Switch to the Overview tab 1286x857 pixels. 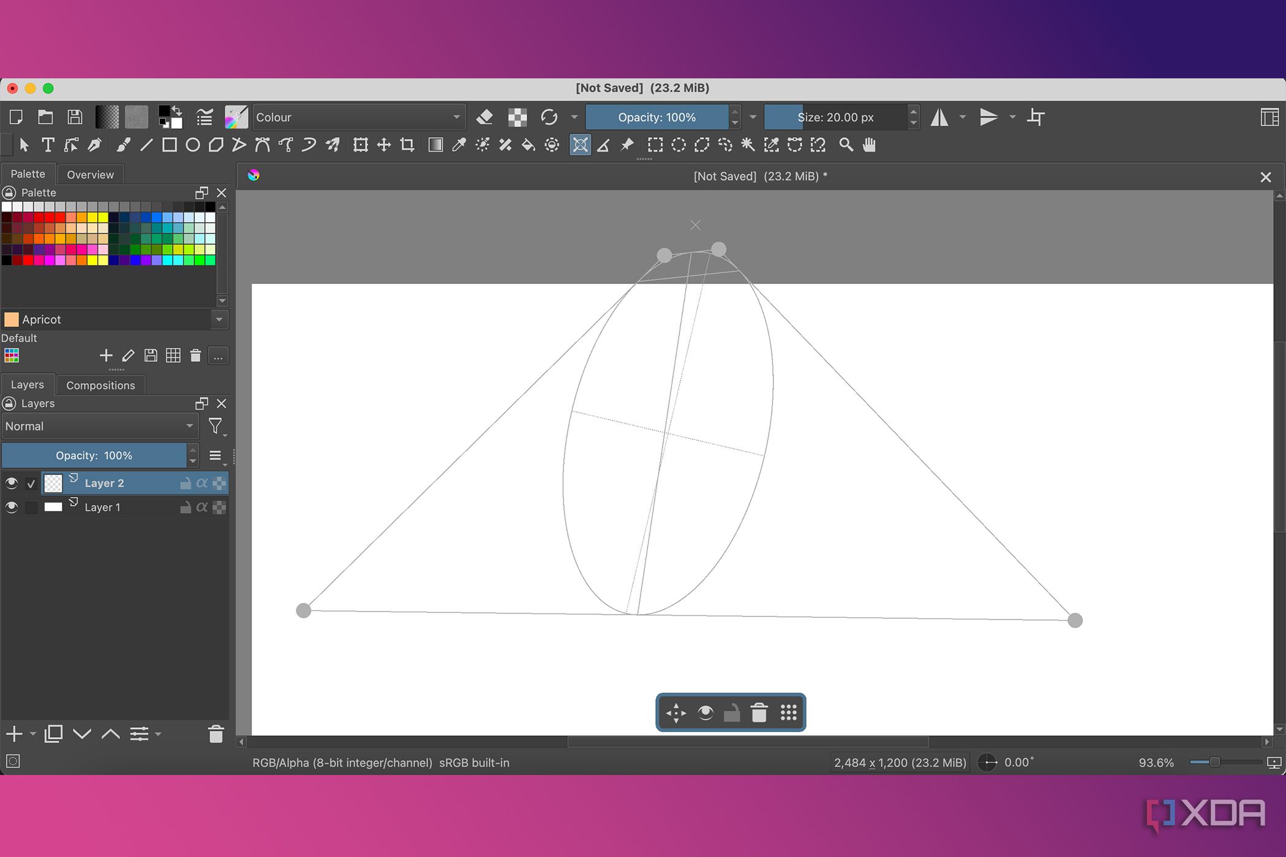point(90,174)
